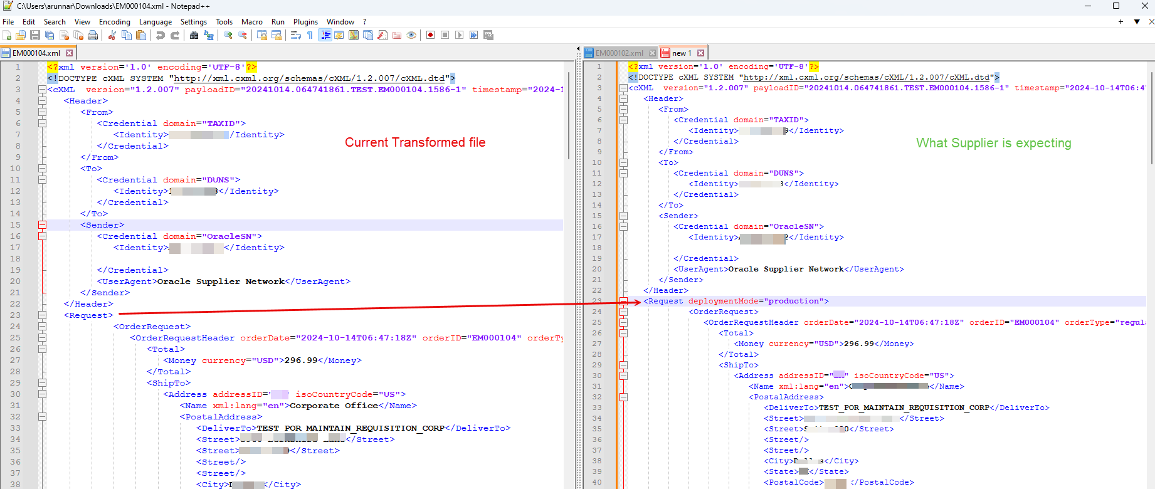1155x489 pixels.
Task: Open the File menu
Action: (8, 21)
